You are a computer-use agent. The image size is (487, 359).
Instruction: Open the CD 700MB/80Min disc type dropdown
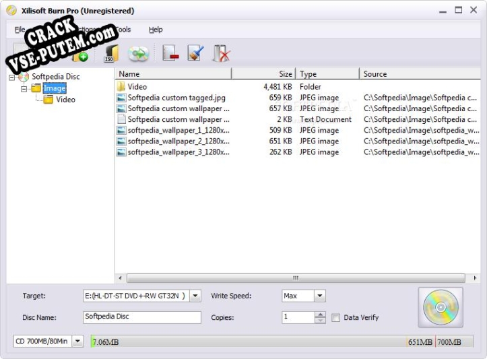[x=77, y=341]
